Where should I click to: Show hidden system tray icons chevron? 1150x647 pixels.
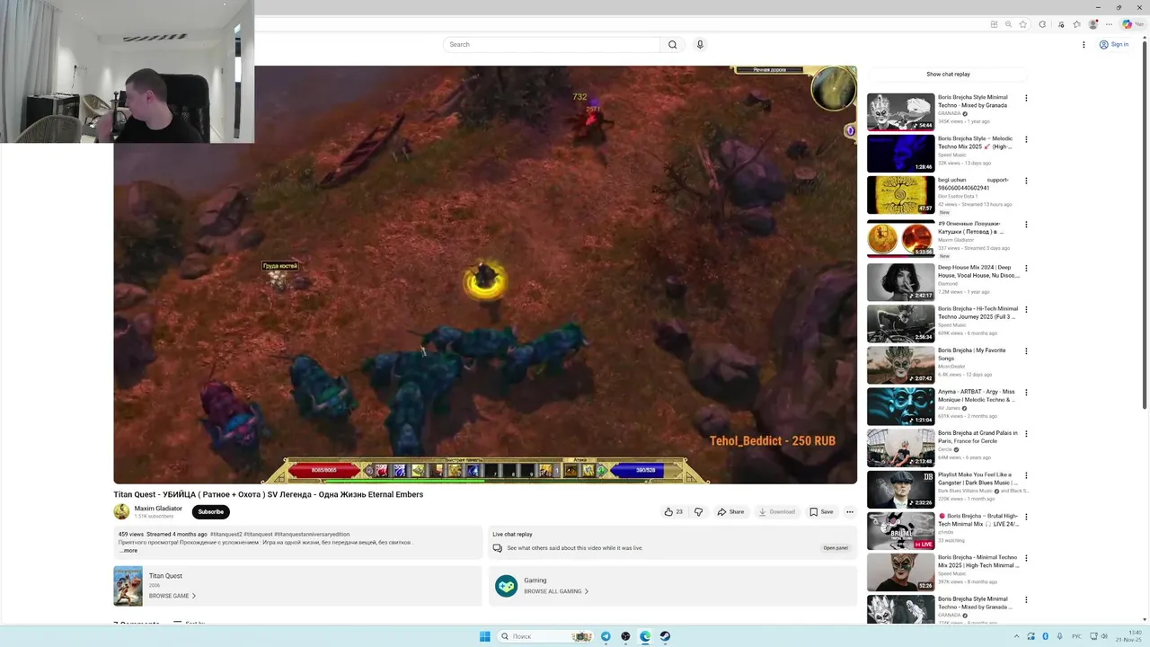[1016, 636]
